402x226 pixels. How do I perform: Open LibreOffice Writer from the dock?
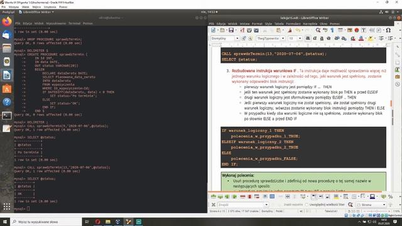[7, 75]
